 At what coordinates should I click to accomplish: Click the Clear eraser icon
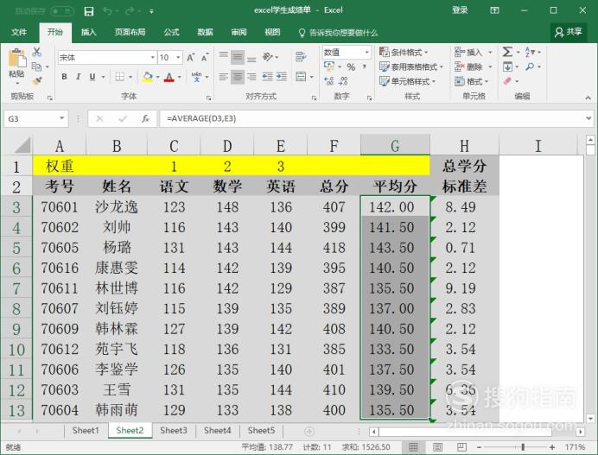(x=507, y=81)
